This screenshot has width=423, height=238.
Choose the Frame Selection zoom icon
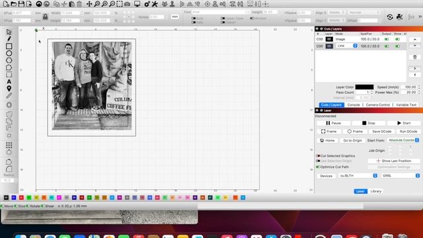(120, 4)
